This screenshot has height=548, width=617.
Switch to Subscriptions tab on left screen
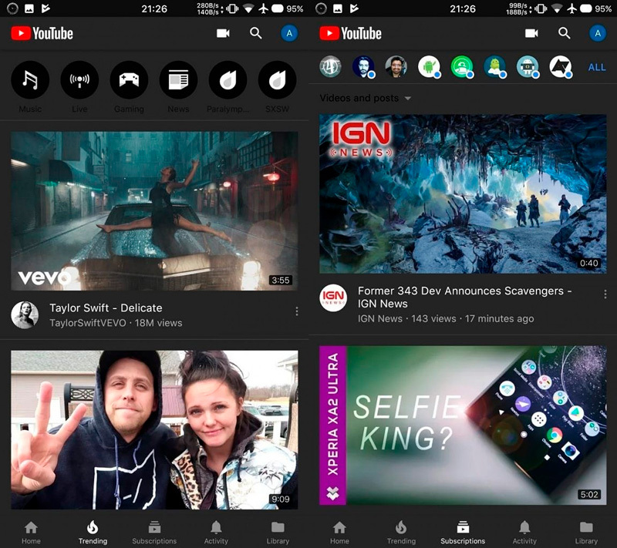pyautogui.click(x=154, y=532)
